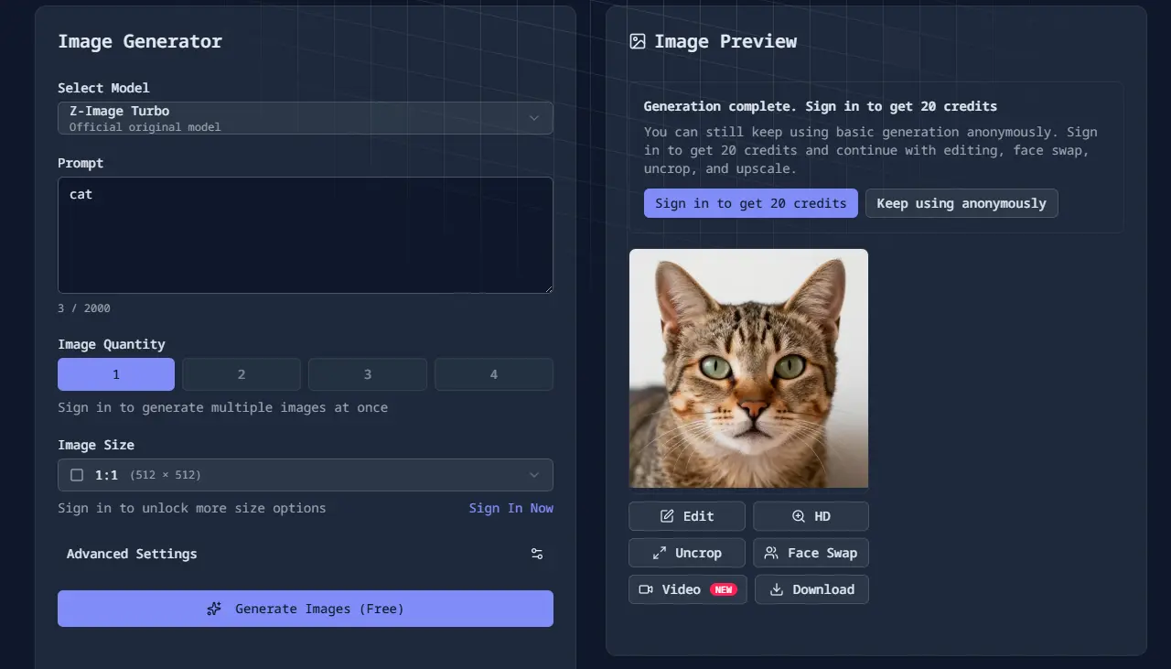Image resolution: width=1171 pixels, height=669 pixels.
Task: Click Sign in to generate multiple images text
Action: point(222,407)
